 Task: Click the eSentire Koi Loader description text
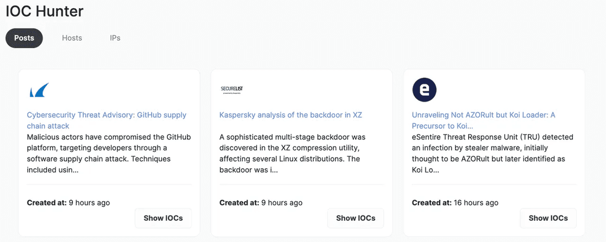(492, 153)
